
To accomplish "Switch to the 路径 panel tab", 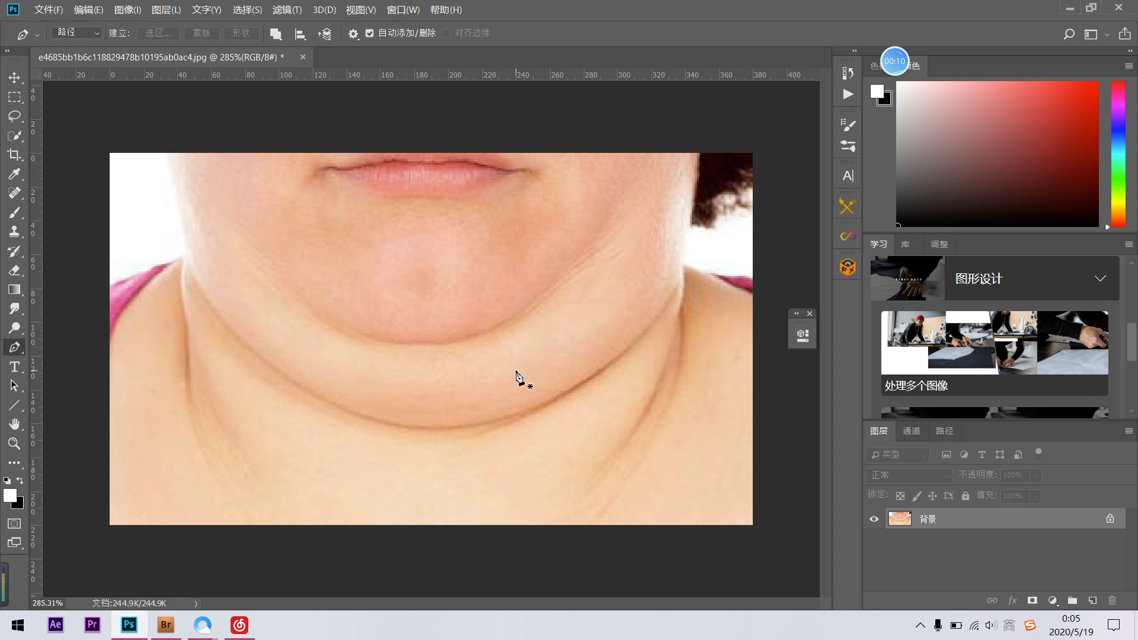I will (x=944, y=431).
